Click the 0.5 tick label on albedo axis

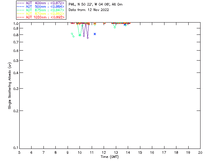[x=15, y=61]
